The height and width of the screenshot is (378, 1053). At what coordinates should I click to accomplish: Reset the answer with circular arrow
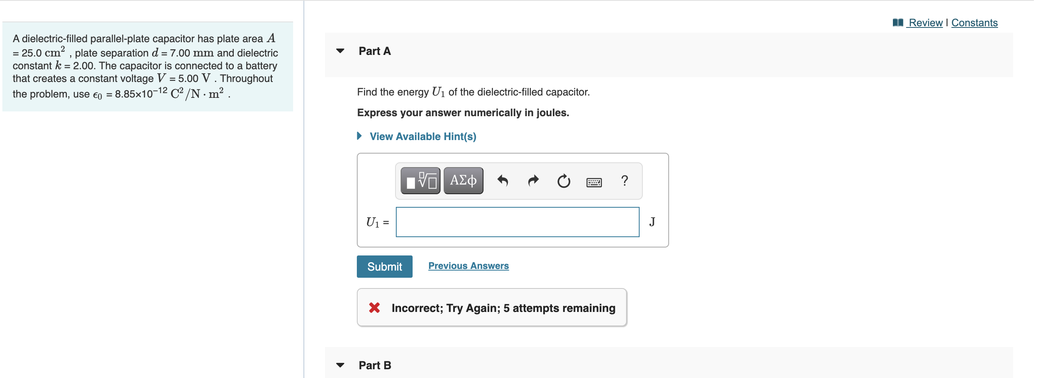(x=564, y=180)
